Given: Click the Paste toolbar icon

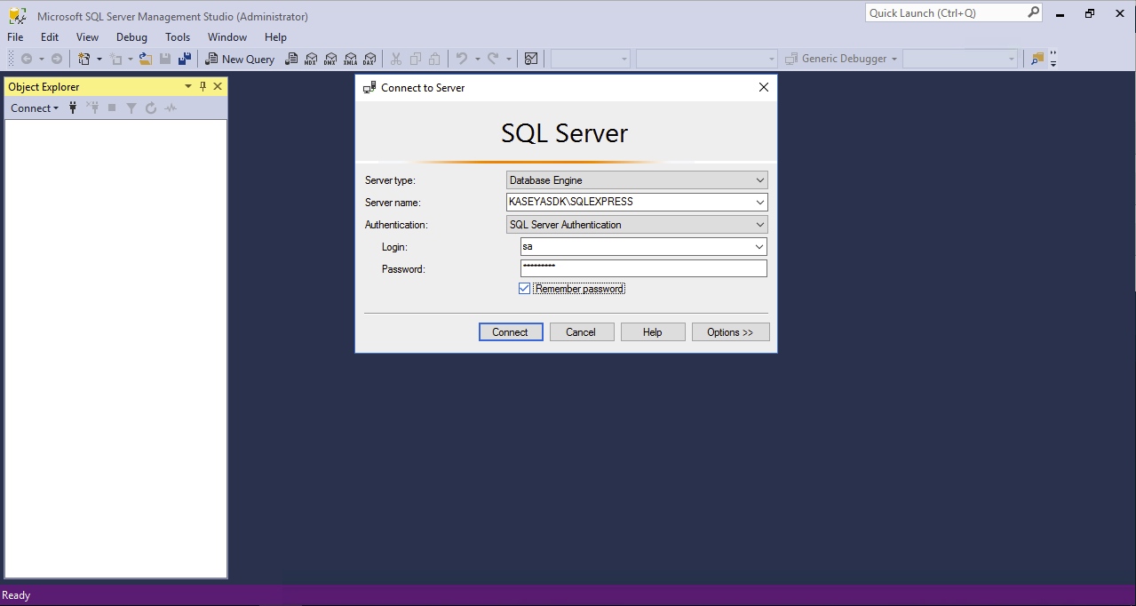Looking at the screenshot, I should [434, 59].
